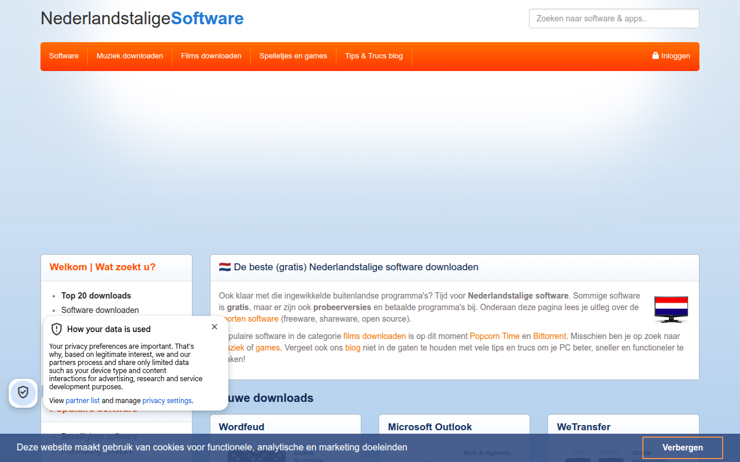Open the partner list link
Screen dimensions: 740x462
[x=83, y=401]
